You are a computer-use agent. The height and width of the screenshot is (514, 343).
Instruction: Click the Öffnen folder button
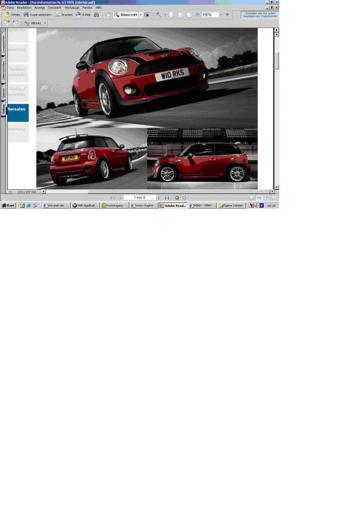(12, 15)
